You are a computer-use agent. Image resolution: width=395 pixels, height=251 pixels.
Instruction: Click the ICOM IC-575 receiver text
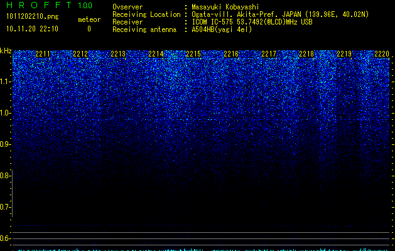[x=252, y=22]
